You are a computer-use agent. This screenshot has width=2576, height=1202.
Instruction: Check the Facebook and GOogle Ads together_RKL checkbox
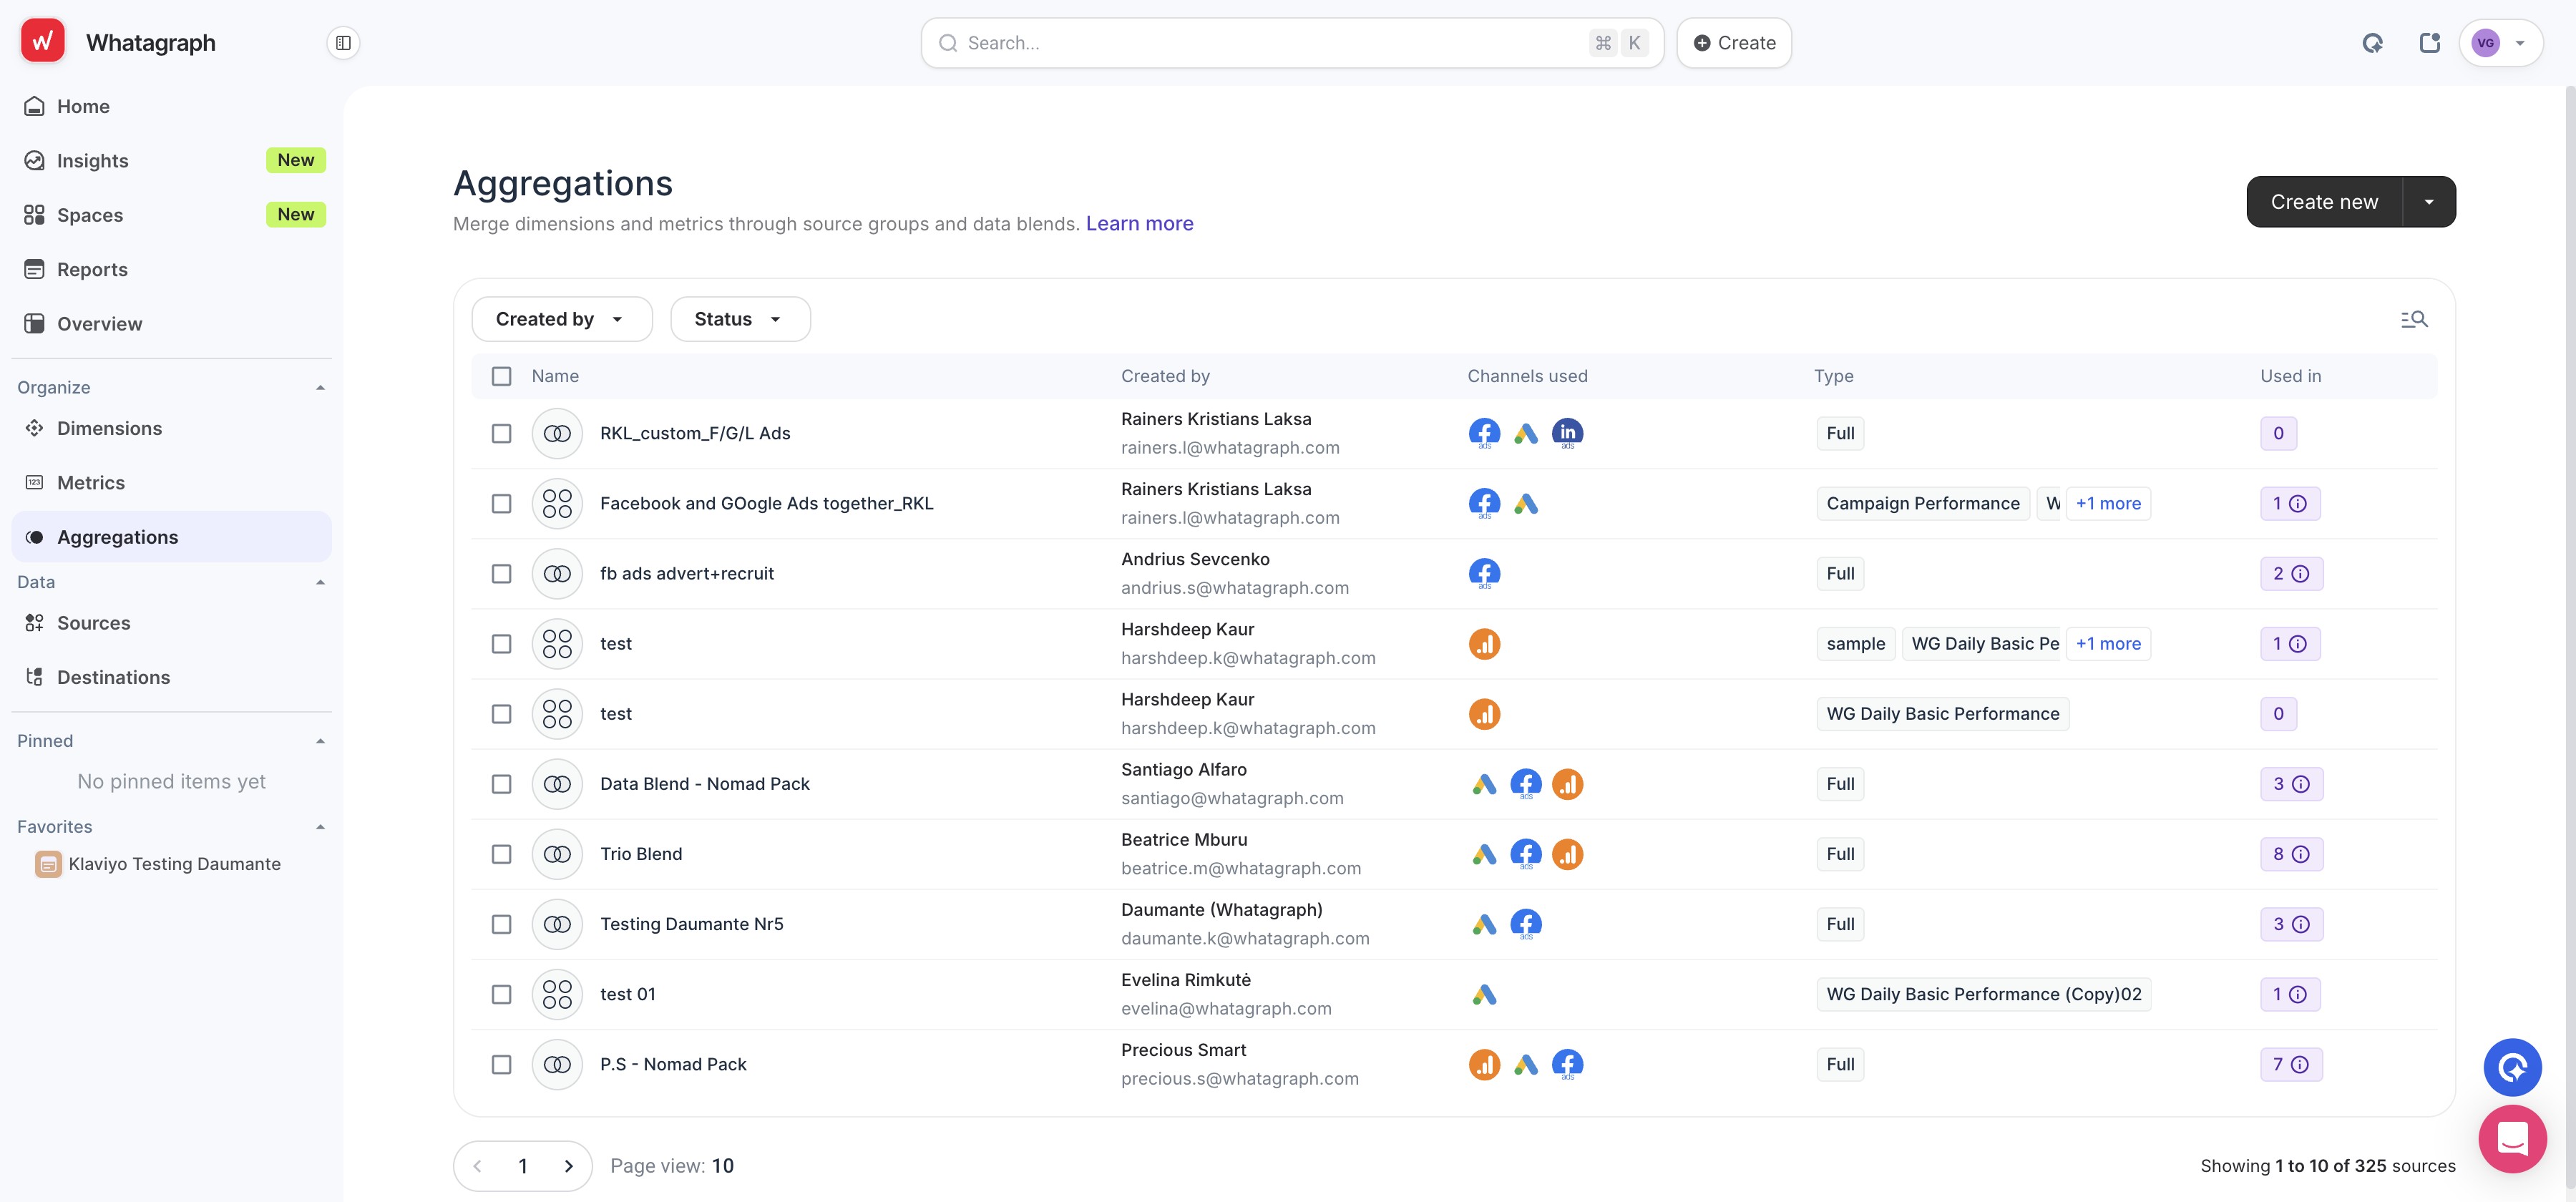point(501,503)
